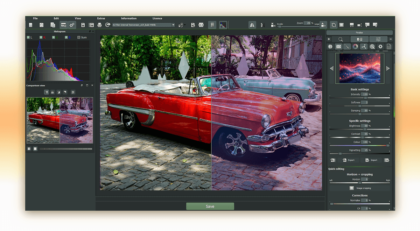This screenshot has width=420, height=231.
Task: Show the previous preset with the left arrow
Action: tap(332, 68)
